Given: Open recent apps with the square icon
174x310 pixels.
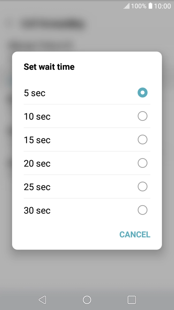Looking at the screenshot, I should [x=131, y=300].
